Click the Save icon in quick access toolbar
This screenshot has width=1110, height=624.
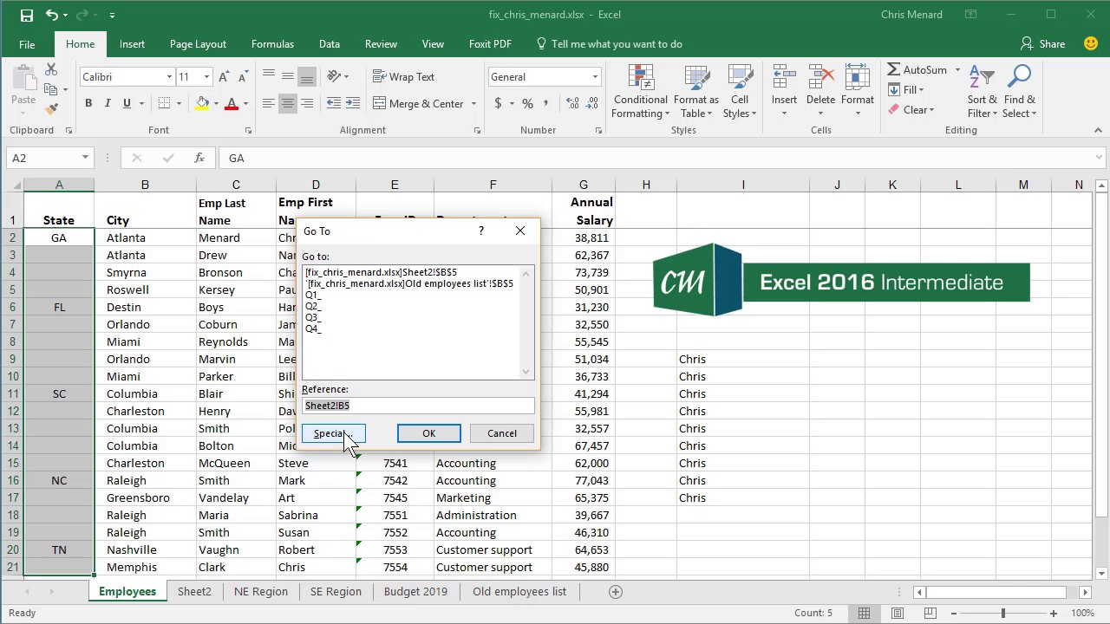point(26,15)
